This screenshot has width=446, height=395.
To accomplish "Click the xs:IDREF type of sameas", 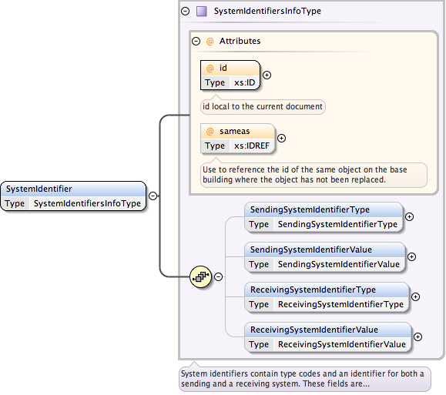I will pos(251,146).
